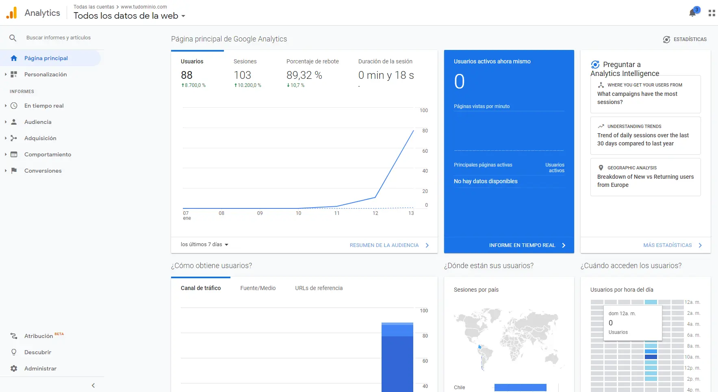Click the Adquisición branching icon
The image size is (718, 392).
[14, 138]
